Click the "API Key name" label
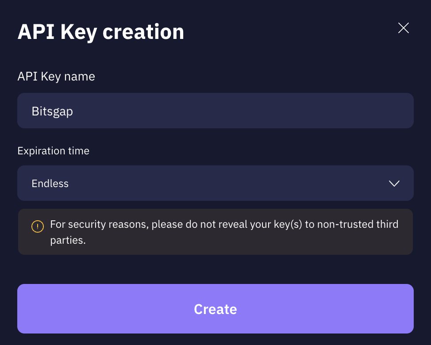Image resolution: width=431 pixels, height=345 pixels. [56, 77]
